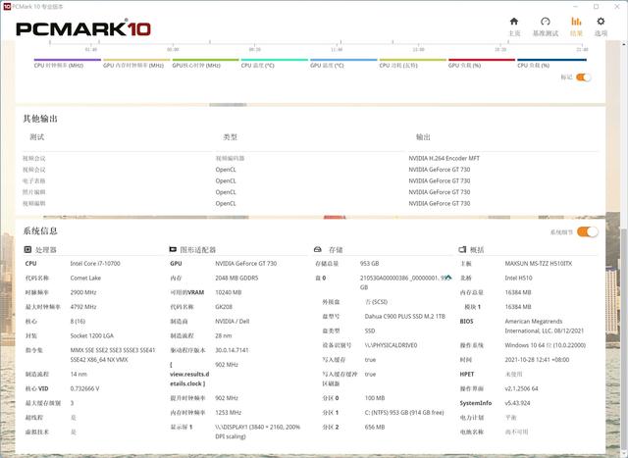Click the 0.732666 V core VID value

(x=84, y=388)
